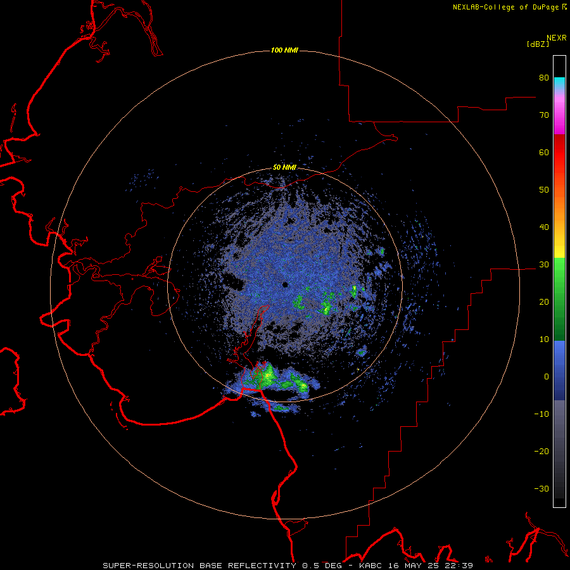Click the 70 value on the dBZ scale
The image size is (570, 570).
544,115
